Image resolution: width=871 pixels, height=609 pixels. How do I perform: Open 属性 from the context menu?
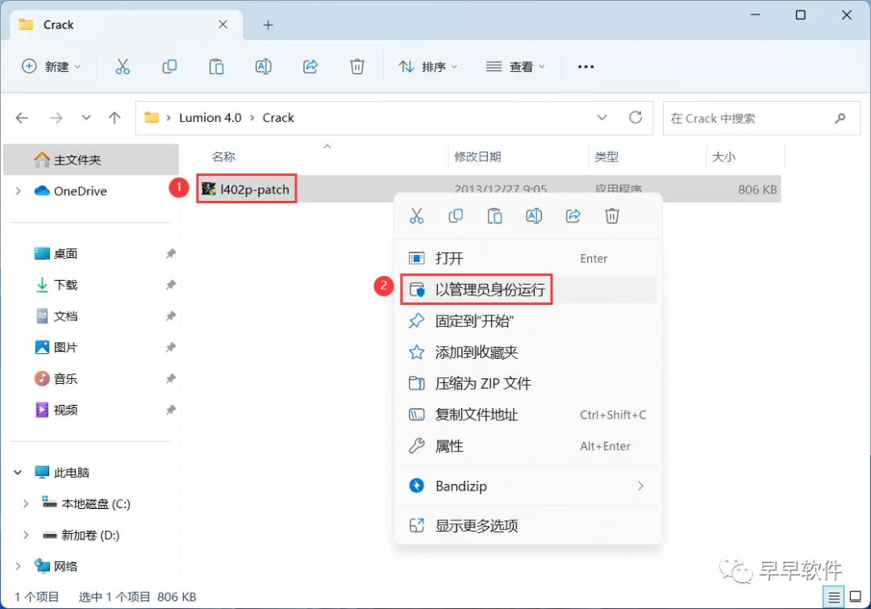(527, 446)
